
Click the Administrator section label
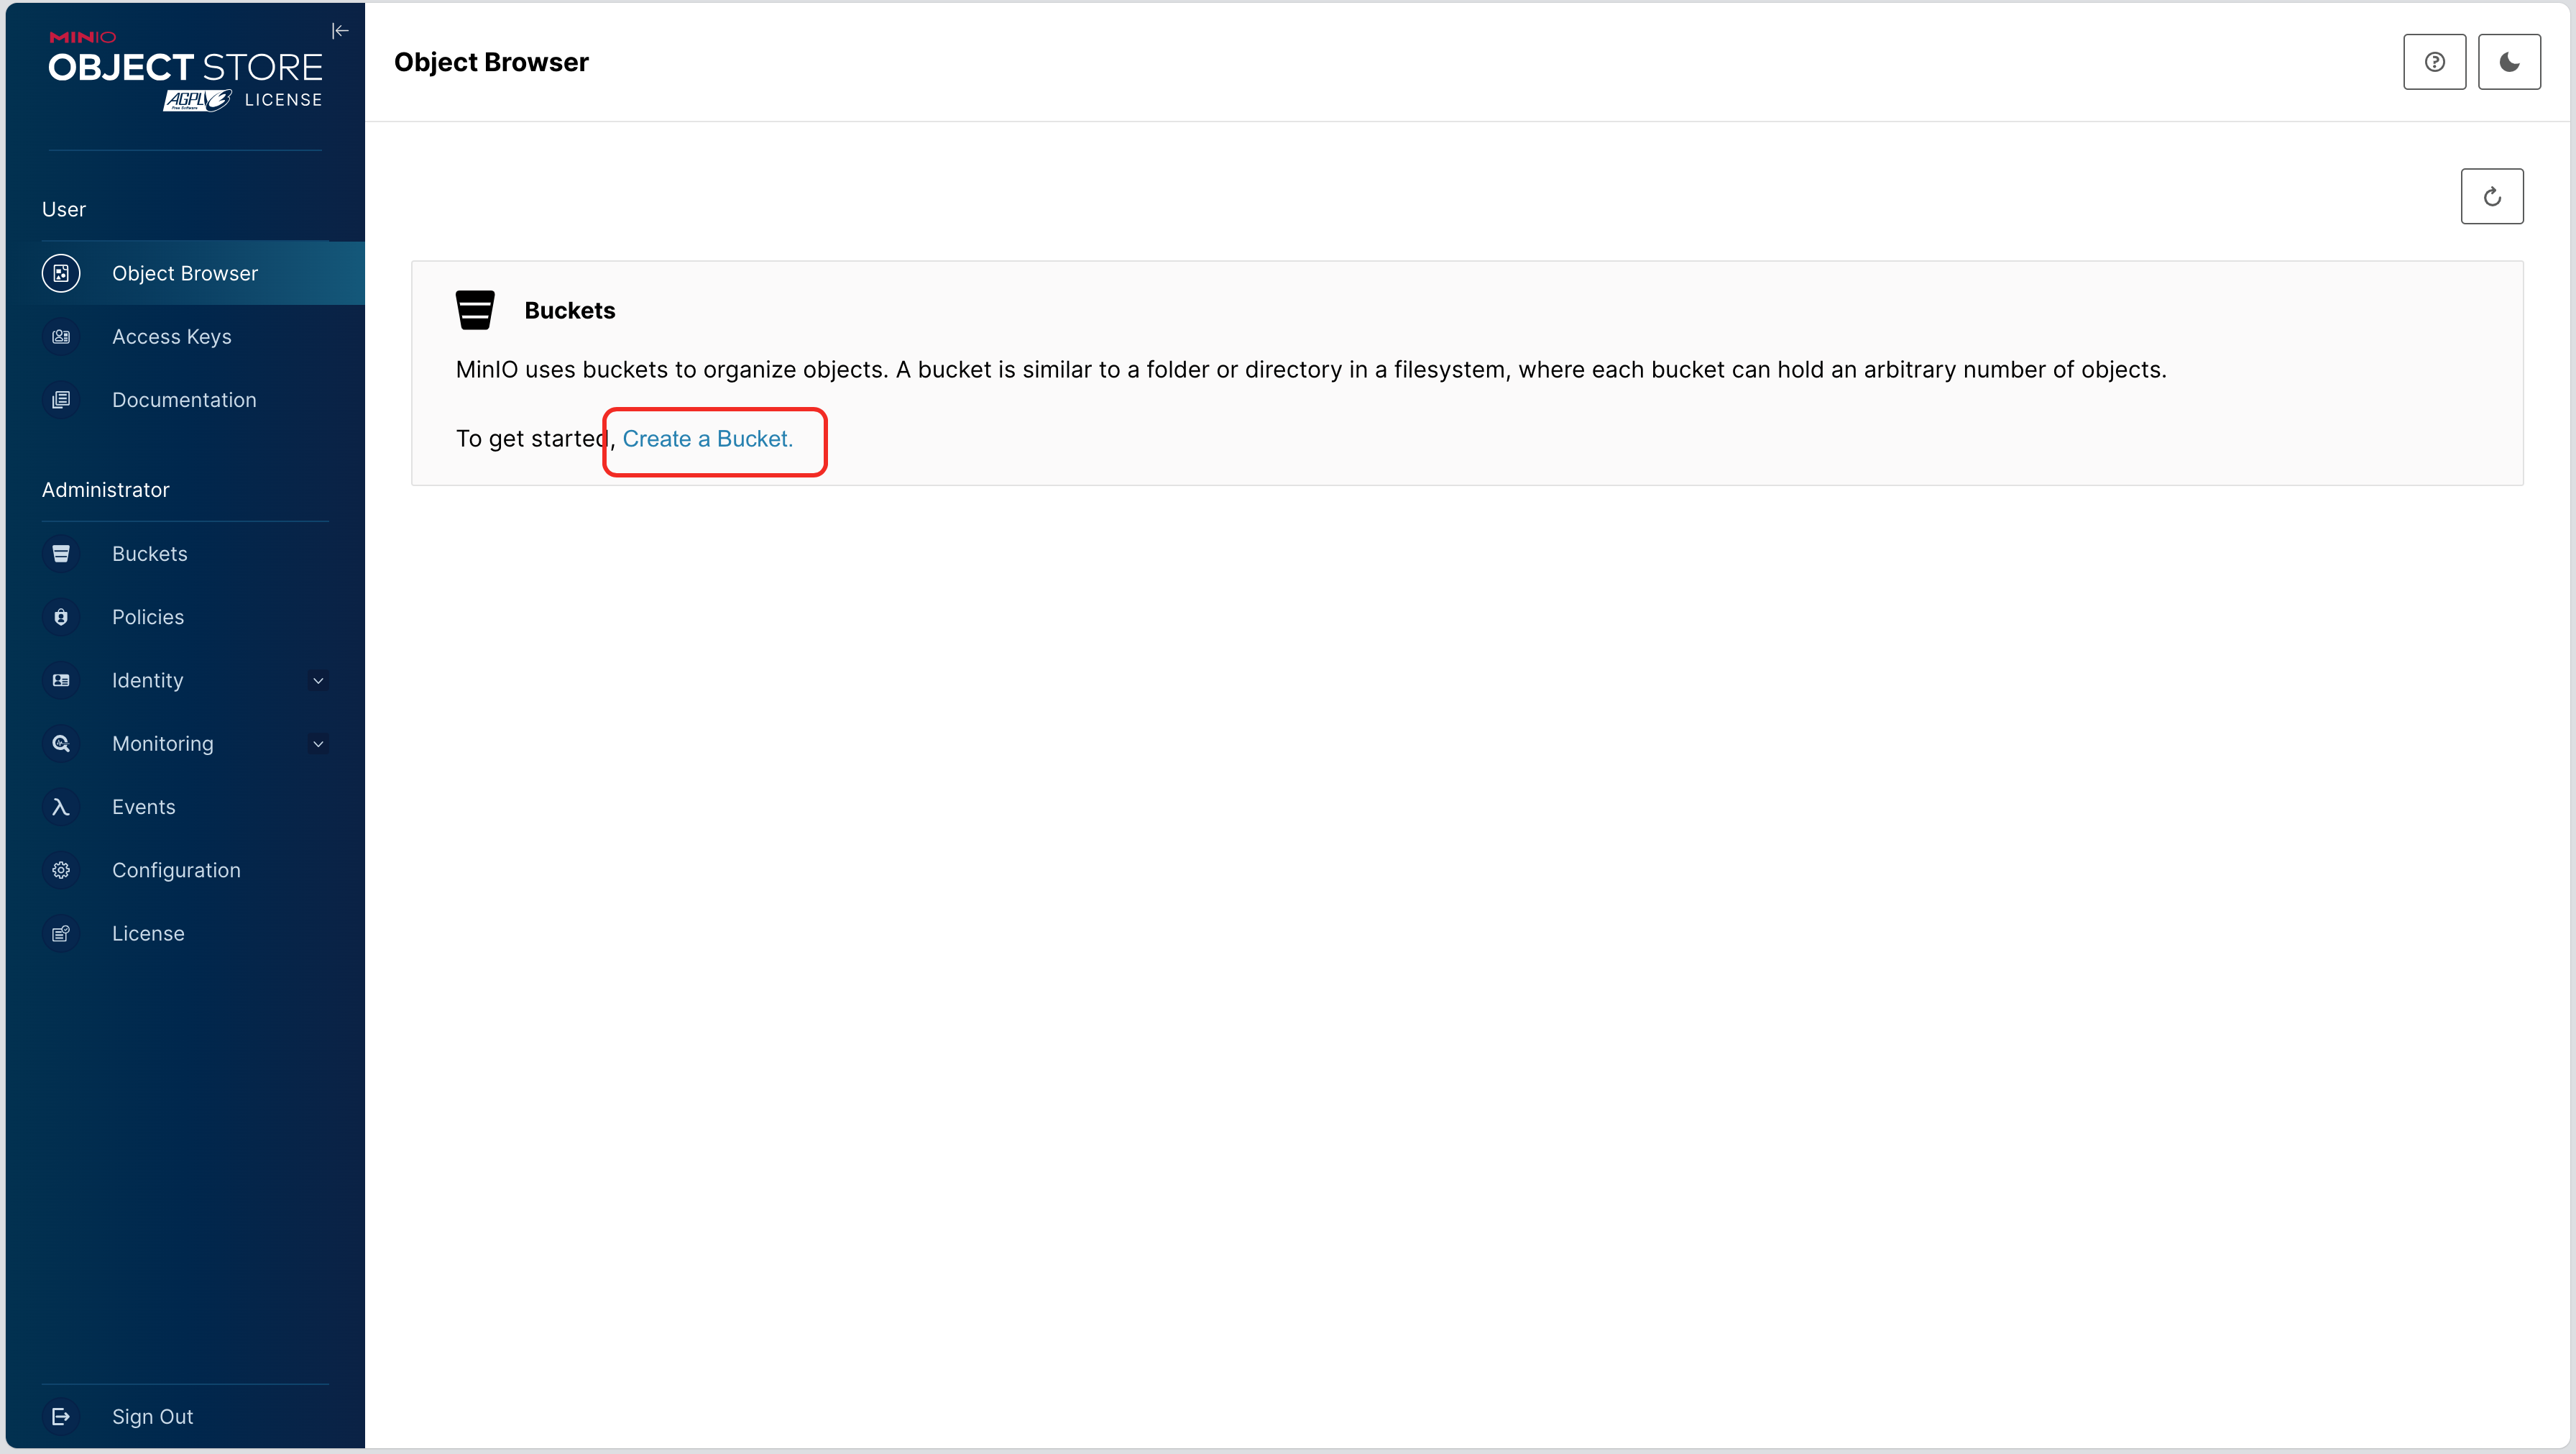tap(106, 489)
